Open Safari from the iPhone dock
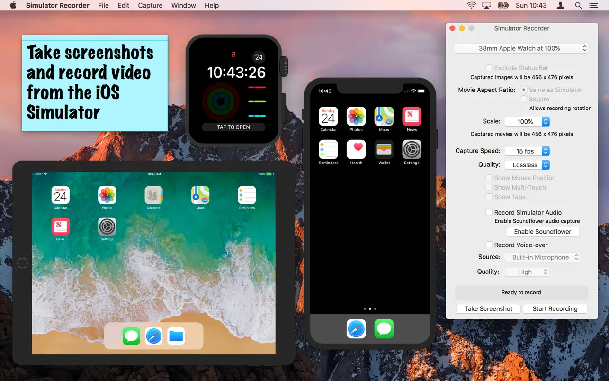The image size is (609, 381). (x=356, y=329)
